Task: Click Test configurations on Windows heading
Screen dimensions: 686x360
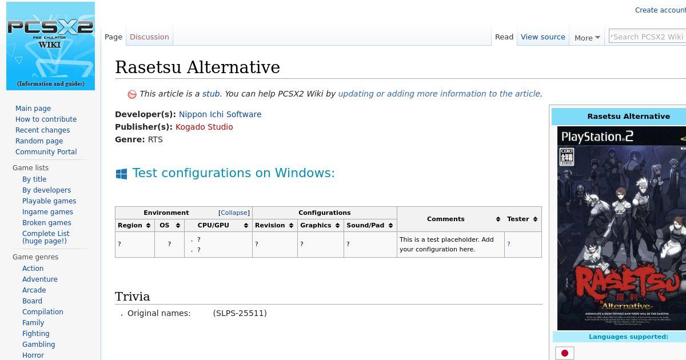Action: point(233,173)
